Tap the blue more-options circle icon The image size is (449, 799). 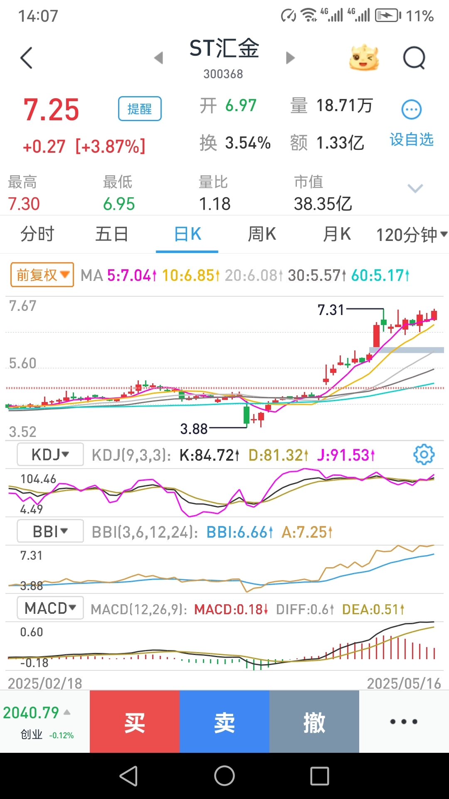coord(412,109)
